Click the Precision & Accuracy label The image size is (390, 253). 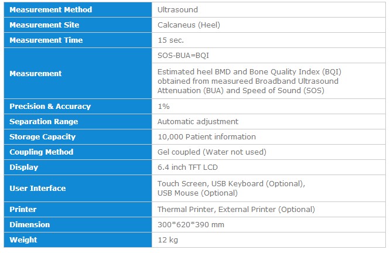[50, 107]
